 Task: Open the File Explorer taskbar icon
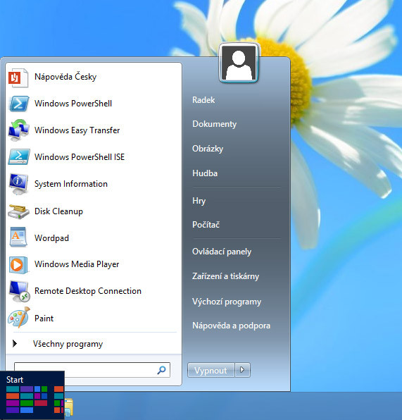(x=68, y=407)
